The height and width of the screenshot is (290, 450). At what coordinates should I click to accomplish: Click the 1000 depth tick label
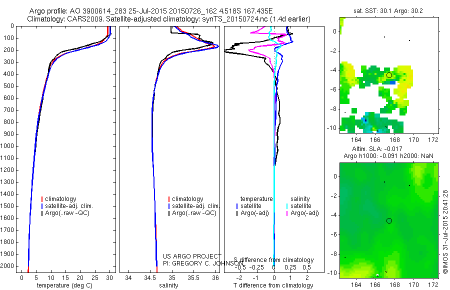[x=7, y=146]
